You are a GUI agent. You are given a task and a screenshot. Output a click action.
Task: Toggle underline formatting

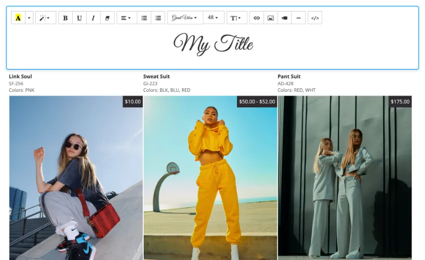[79, 18]
